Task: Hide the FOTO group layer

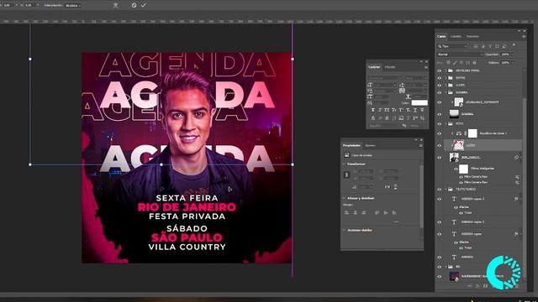Action: tap(439, 123)
